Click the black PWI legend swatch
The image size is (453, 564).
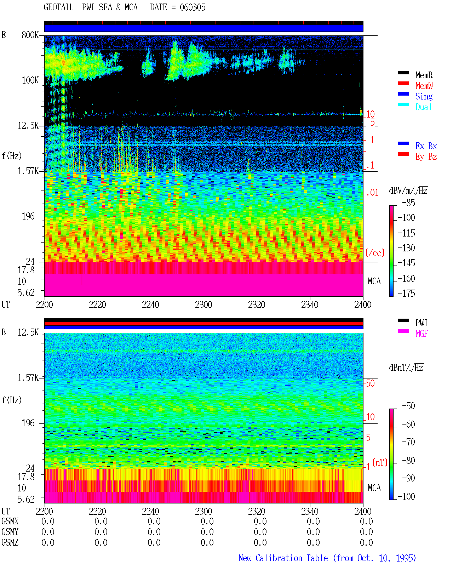(x=403, y=320)
